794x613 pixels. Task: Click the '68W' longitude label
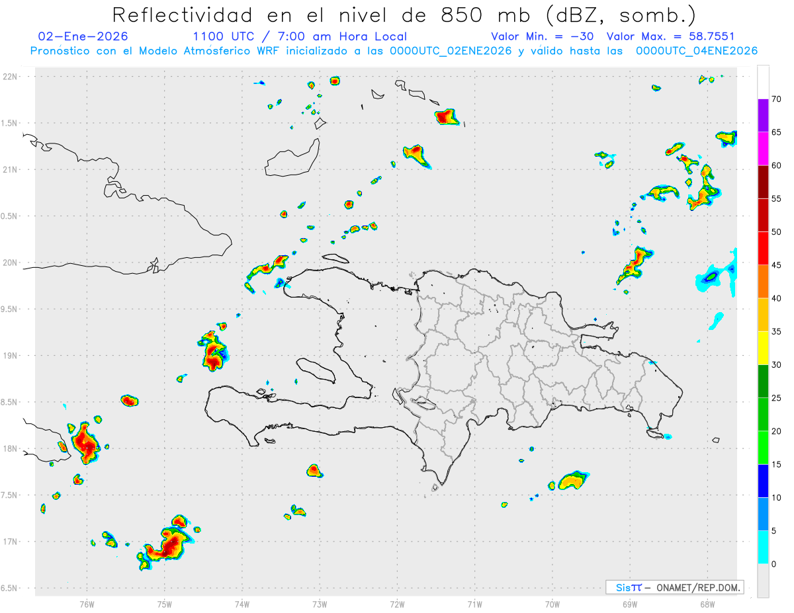[x=707, y=604]
